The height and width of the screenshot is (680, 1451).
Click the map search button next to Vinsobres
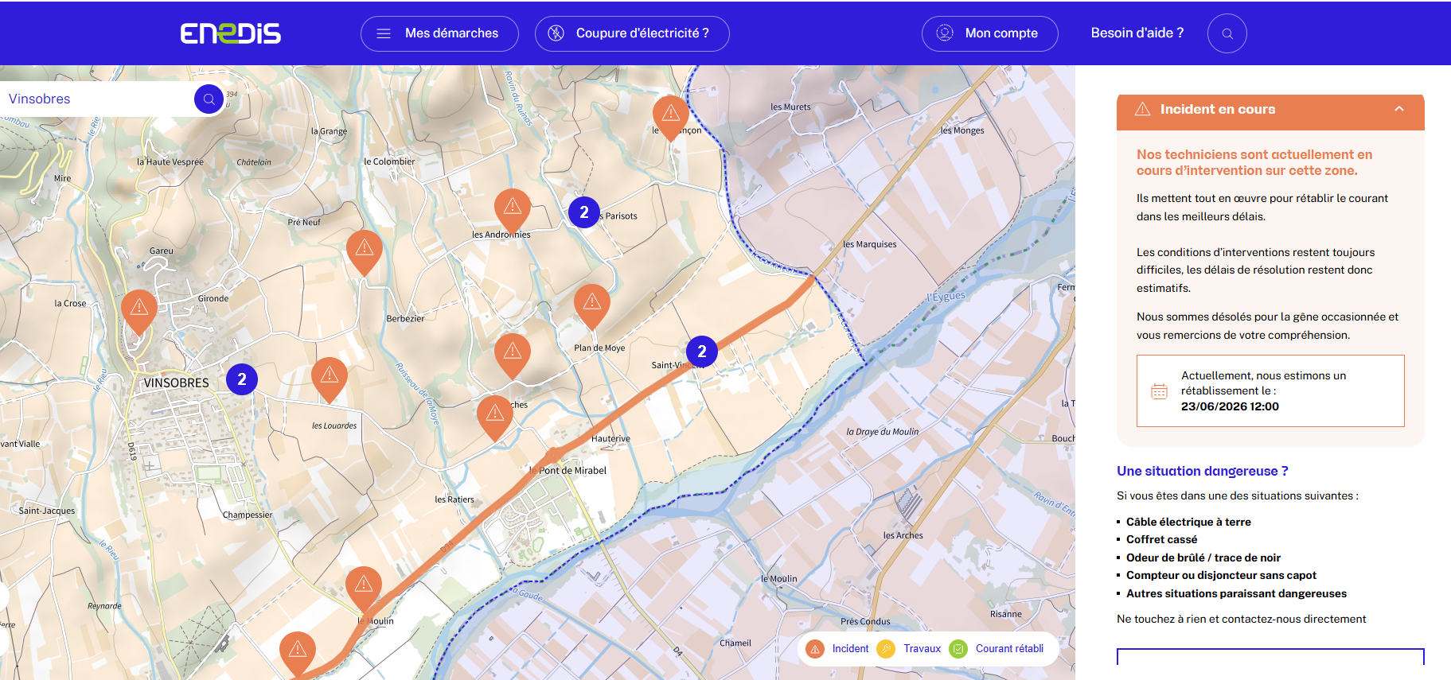pyautogui.click(x=209, y=99)
